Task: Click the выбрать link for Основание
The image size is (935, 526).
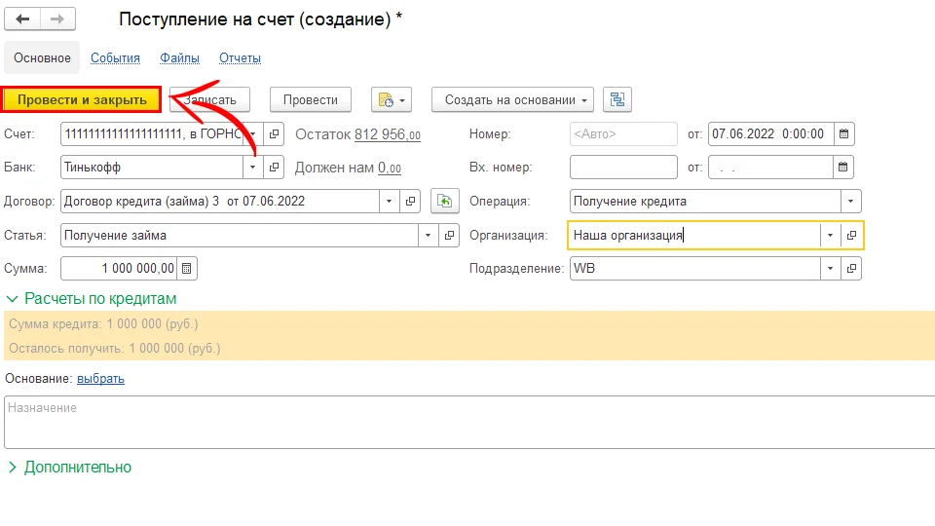Action: coord(100,378)
